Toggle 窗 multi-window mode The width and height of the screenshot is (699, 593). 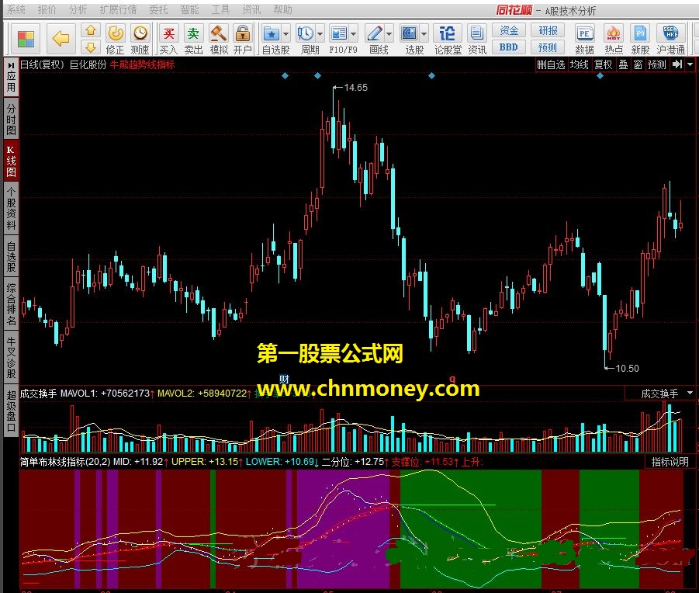(x=638, y=64)
